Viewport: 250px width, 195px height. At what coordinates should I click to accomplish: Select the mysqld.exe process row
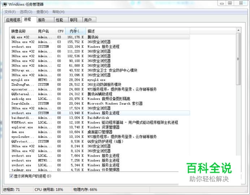[100, 80]
